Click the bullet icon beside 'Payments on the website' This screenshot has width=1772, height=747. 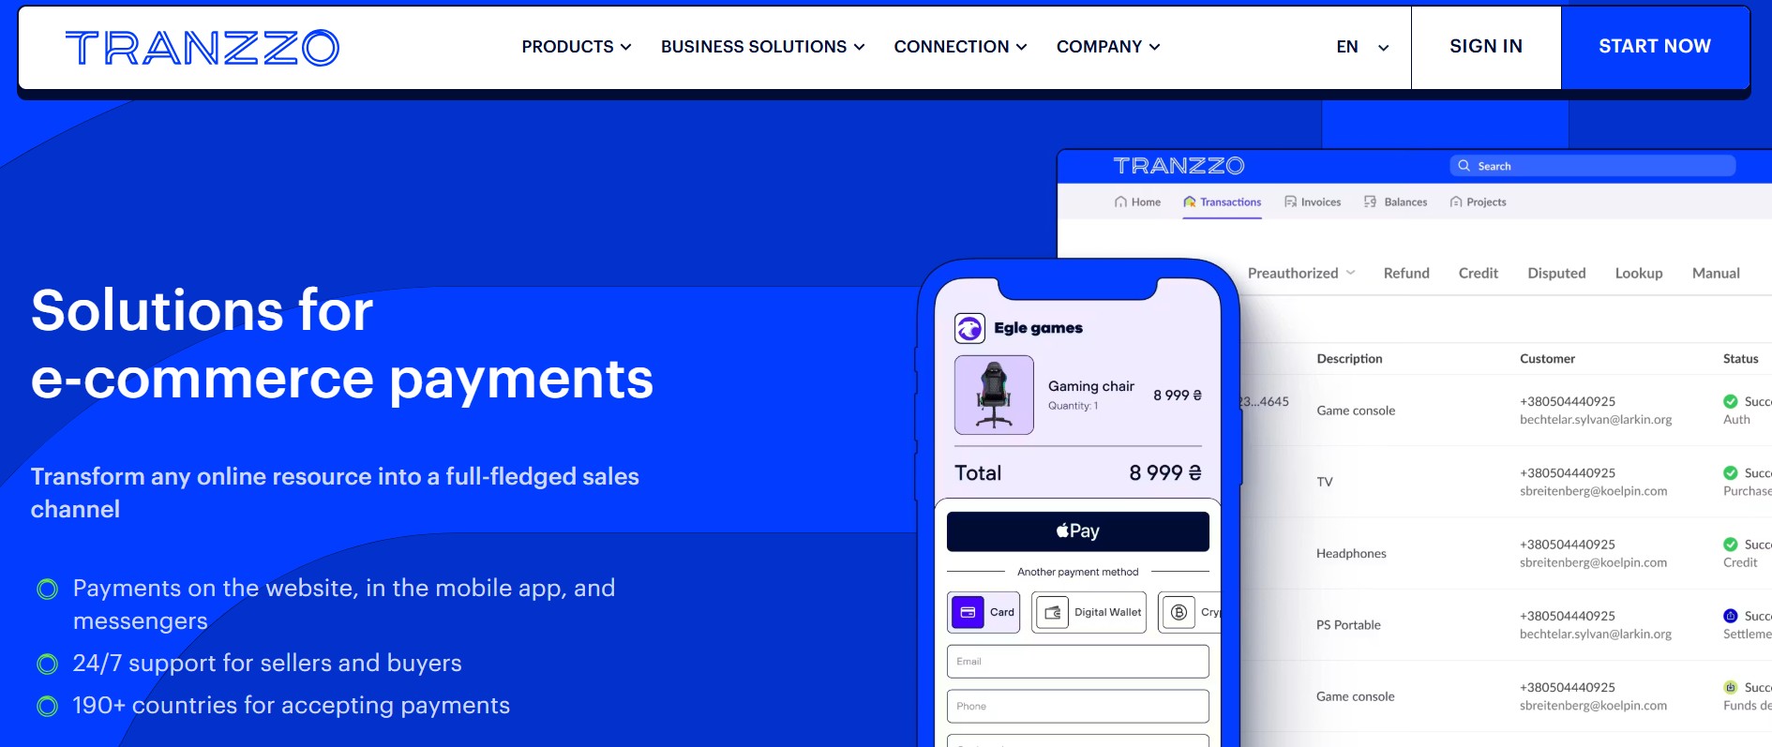47,589
